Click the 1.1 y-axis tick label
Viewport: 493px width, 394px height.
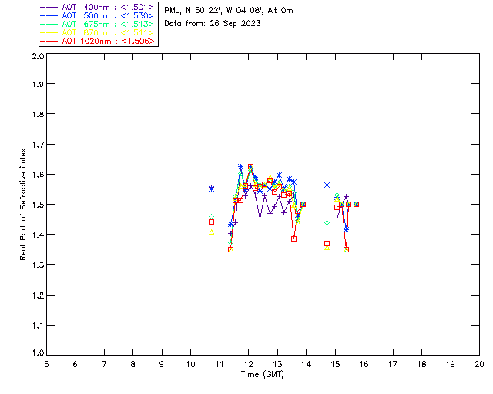click(x=38, y=326)
